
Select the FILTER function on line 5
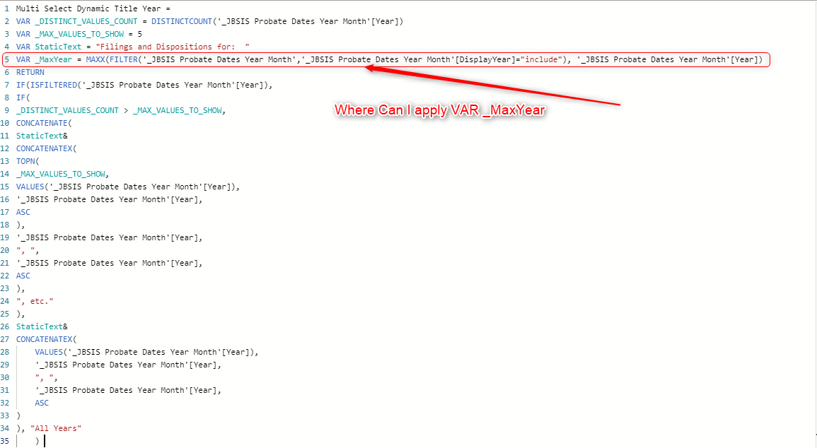(124, 59)
